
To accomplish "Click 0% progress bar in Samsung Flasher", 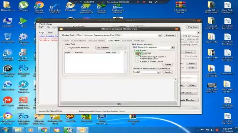I will point(119,104).
